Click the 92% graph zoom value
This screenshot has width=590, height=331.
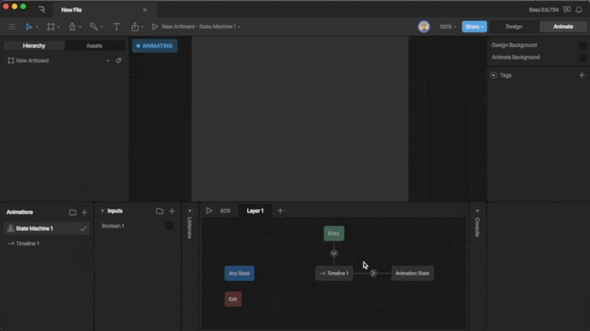click(x=226, y=211)
